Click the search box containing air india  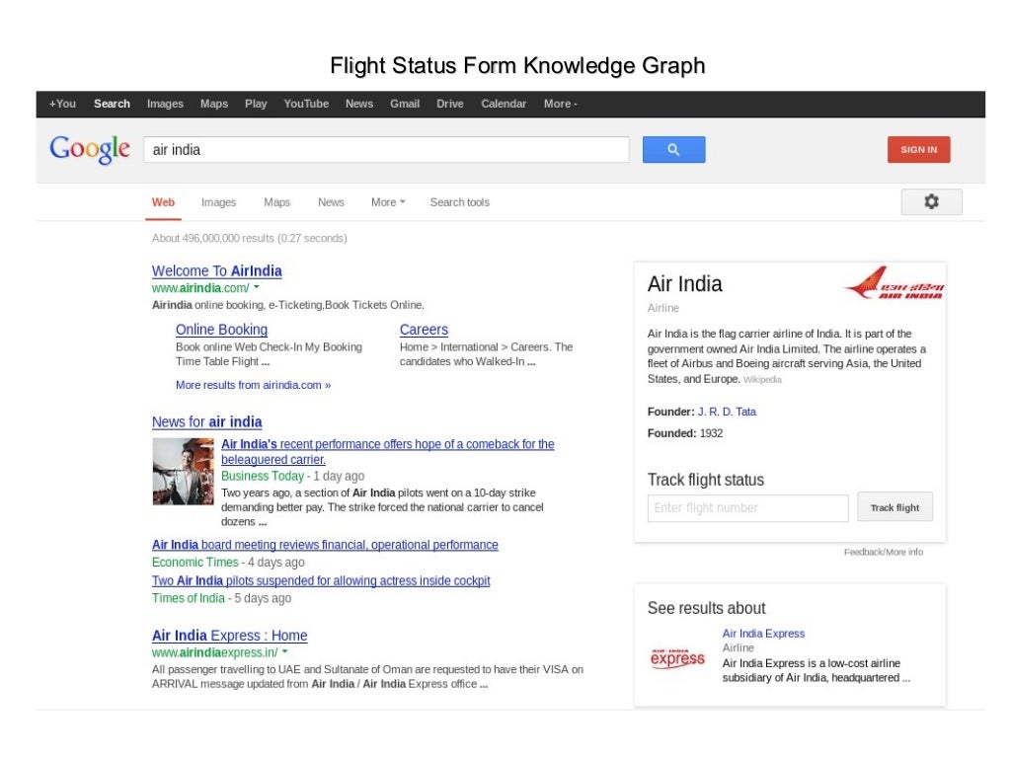[x=386, y=150]
